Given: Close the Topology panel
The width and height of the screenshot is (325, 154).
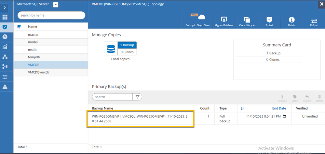Looking at the screenshot, I should click(x=322, y=4).
